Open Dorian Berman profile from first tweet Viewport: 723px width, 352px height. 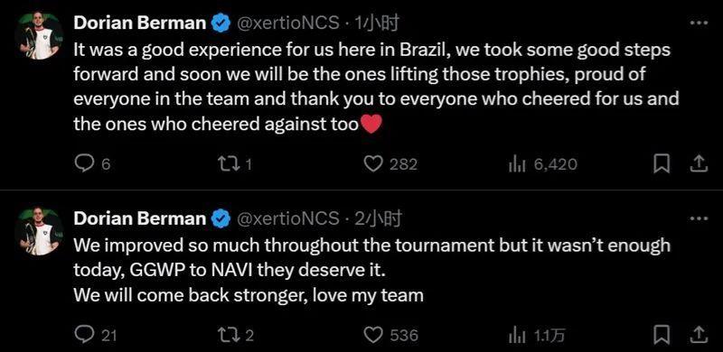[140, 23]
